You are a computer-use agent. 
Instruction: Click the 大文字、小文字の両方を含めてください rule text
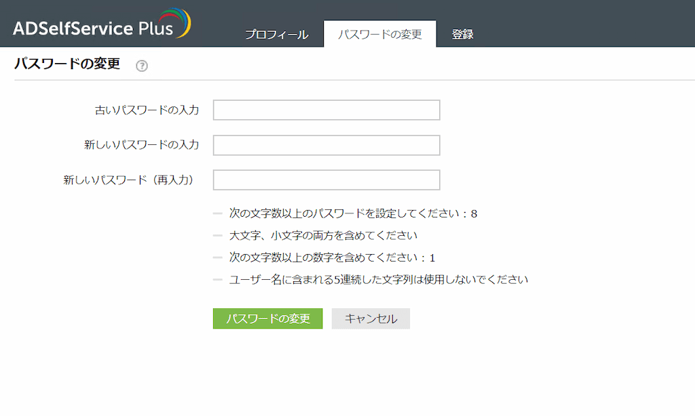[x=322, y=236]
